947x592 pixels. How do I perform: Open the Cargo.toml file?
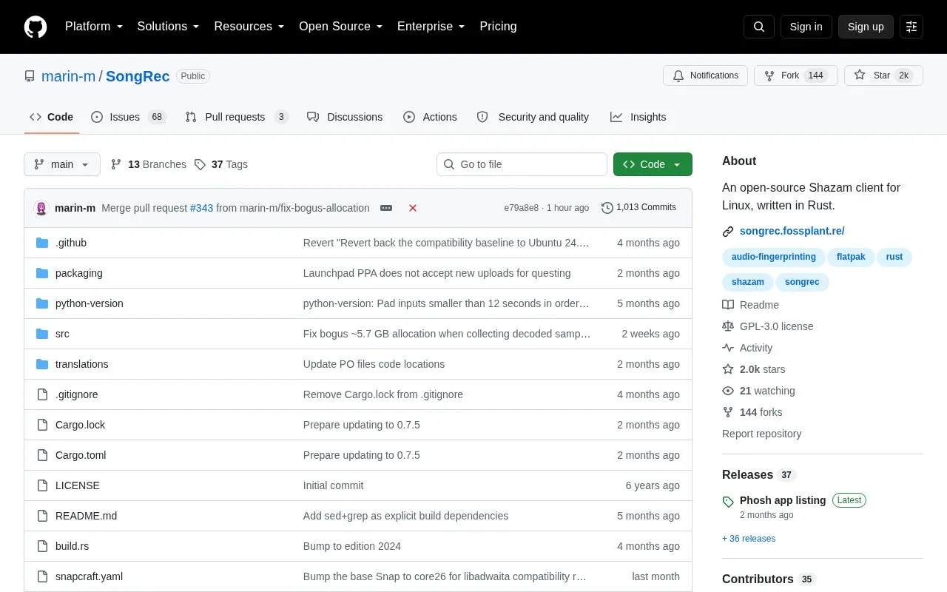click(81, 455)
